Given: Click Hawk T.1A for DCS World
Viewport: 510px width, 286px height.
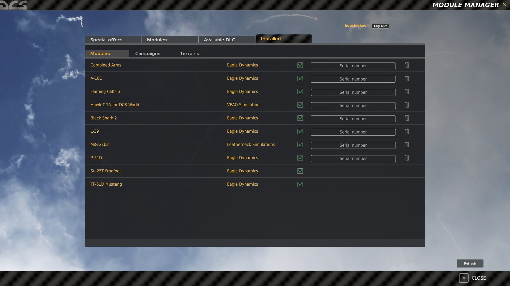Looking at the screenshot, I should coord(115,105).
